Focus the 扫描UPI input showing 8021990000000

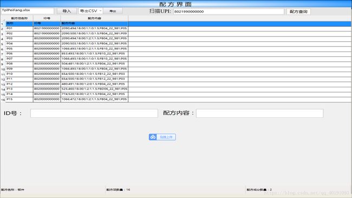pyautogui.click(x=229, y=11)
